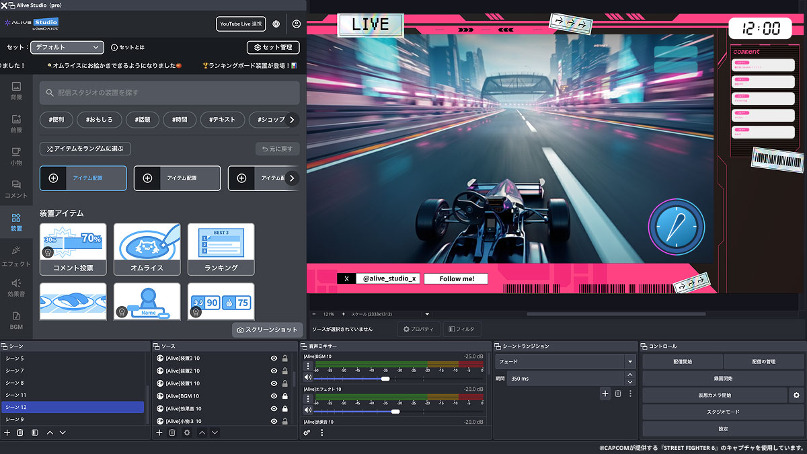807x454 pixels.
Task: Open the 背景 (background) sidebar tab
Action: (x=16, y=91)
